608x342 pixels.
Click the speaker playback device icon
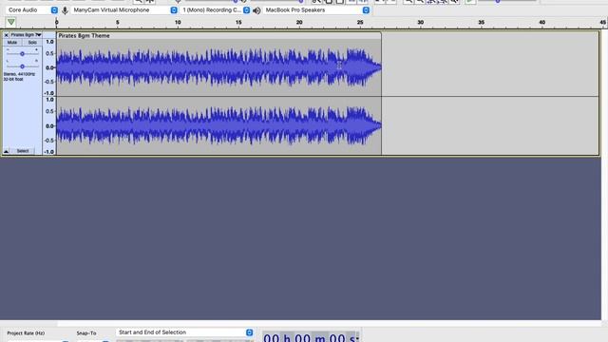pyautogui.click(x=256, y=10)
